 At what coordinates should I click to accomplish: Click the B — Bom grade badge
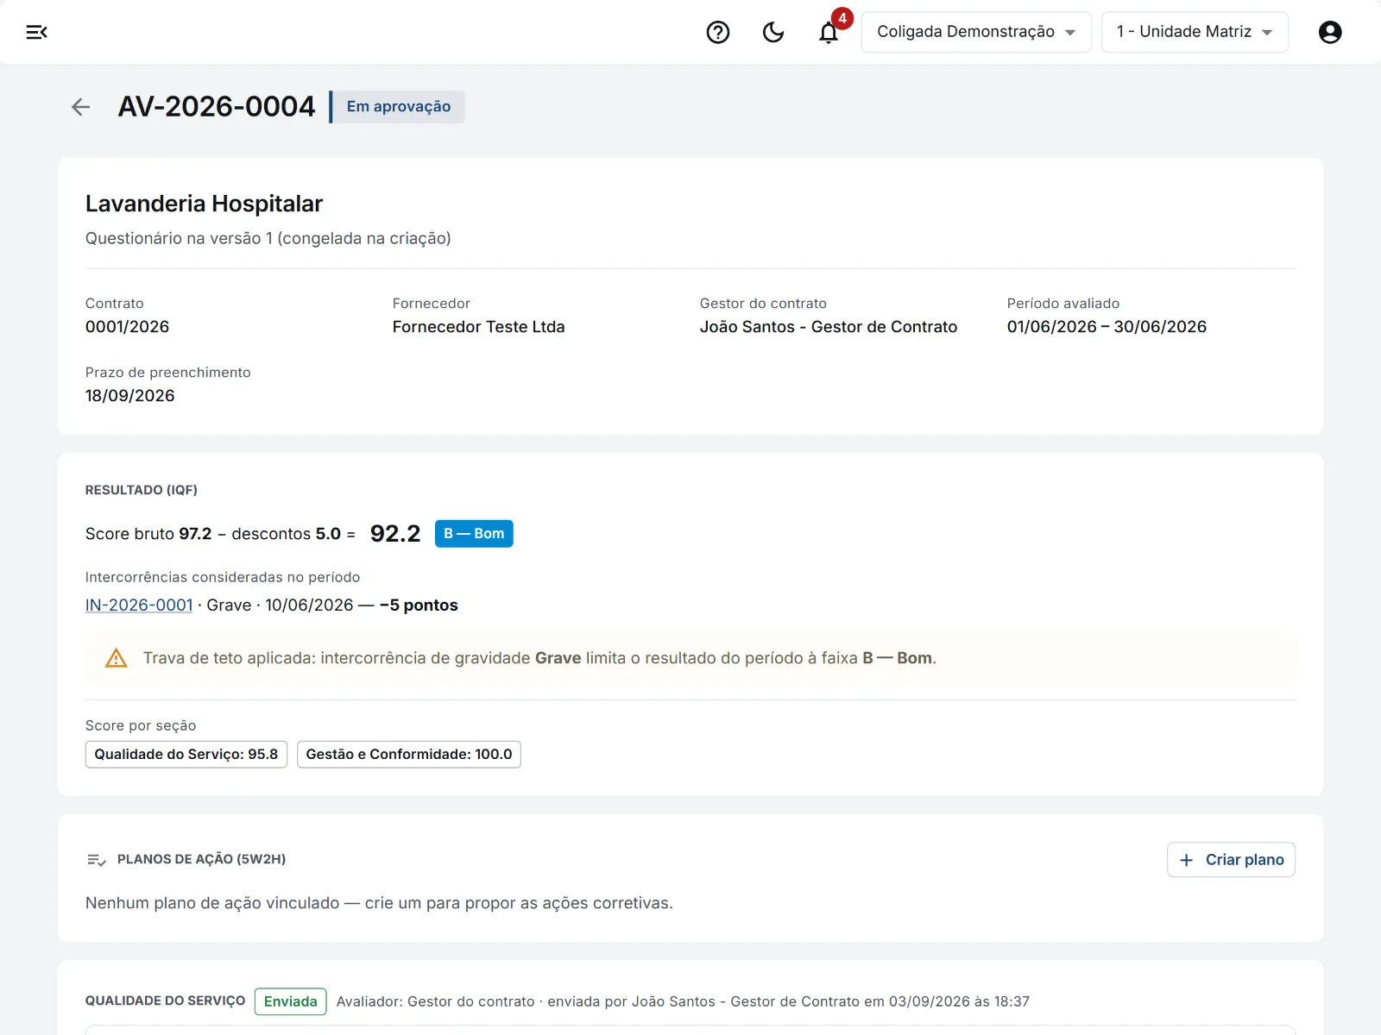pyautogui.click(x=474, y=534)
